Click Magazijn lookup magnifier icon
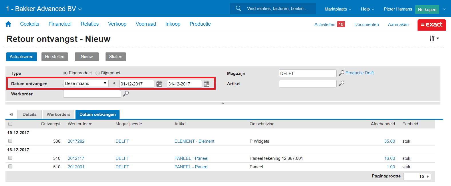The height and width of the screenshot is (186, 451). click(x=341, y=73)
